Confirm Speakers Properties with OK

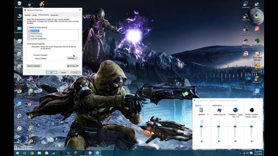51,72
